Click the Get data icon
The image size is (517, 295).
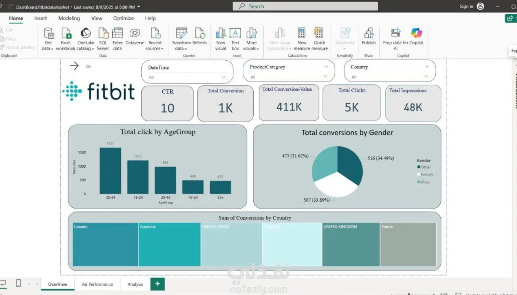coord(49,33)
